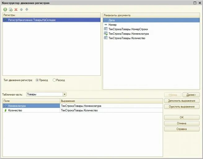Click the dimension icon beside Номенклатура field
The height and width of the screenshot is (159, 203).
[x=5, y=106]
